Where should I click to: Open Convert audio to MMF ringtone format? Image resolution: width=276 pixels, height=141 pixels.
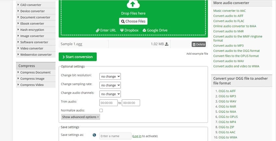tap(238, 38)
